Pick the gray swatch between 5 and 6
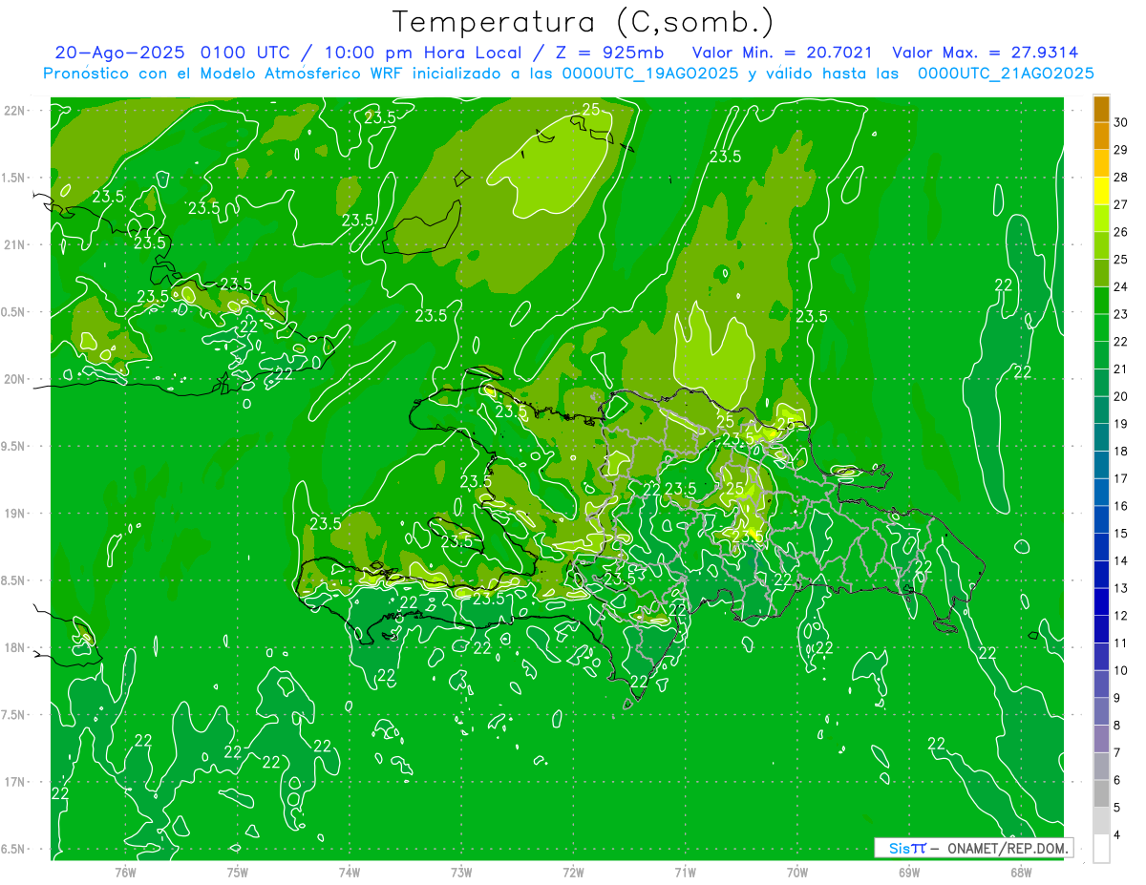The height and width of the screenshot is (885, 1146). point(1101,793)
